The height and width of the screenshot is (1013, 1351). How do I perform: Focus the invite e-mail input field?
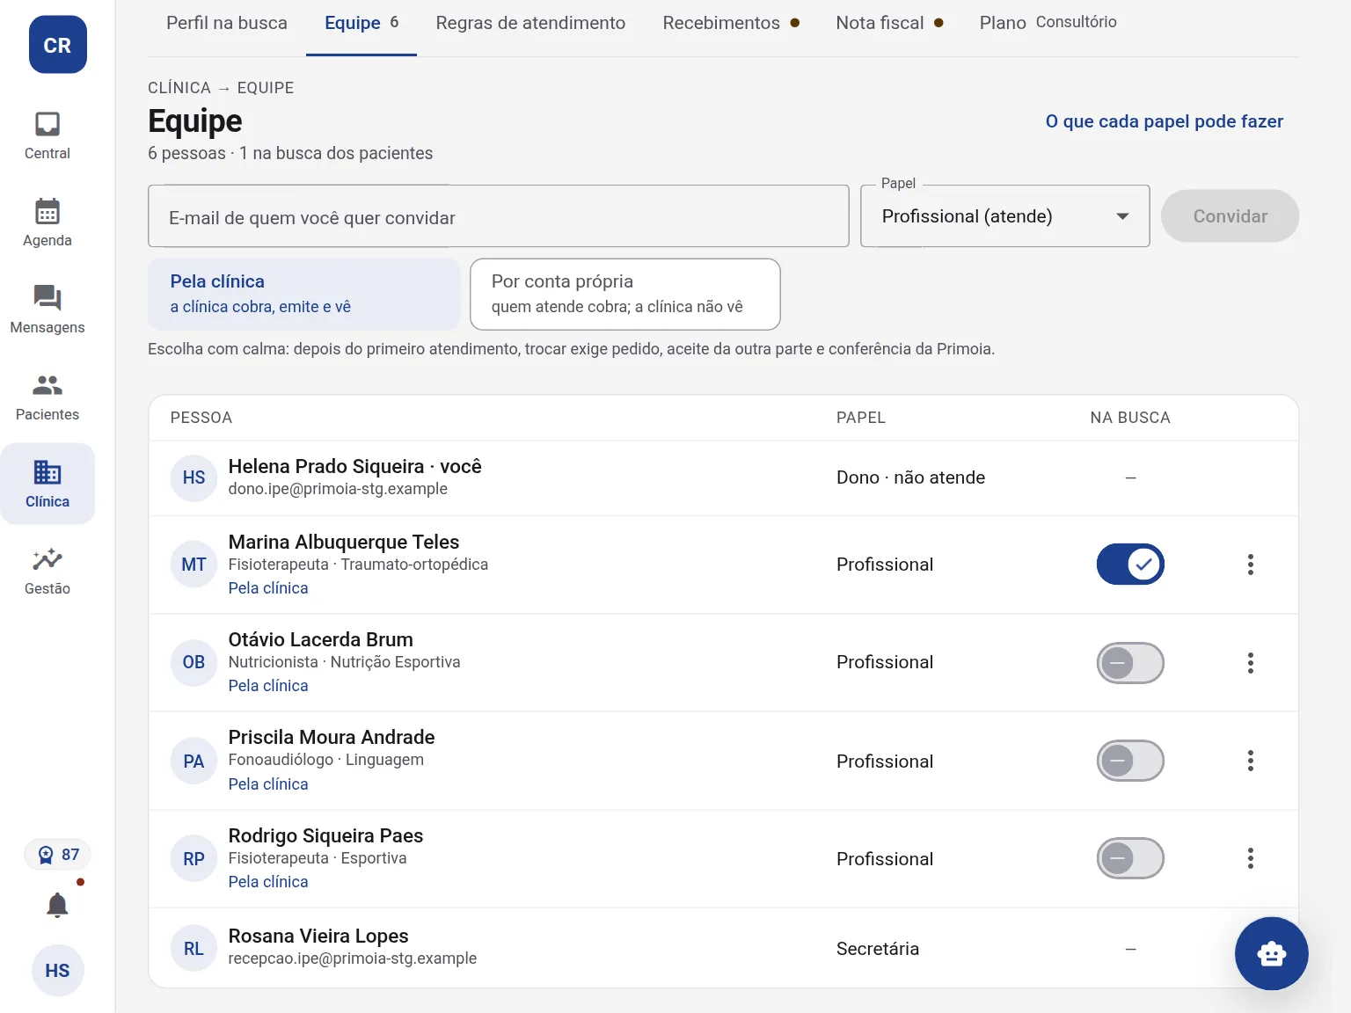pyautogui.click(x=499, y=216)
